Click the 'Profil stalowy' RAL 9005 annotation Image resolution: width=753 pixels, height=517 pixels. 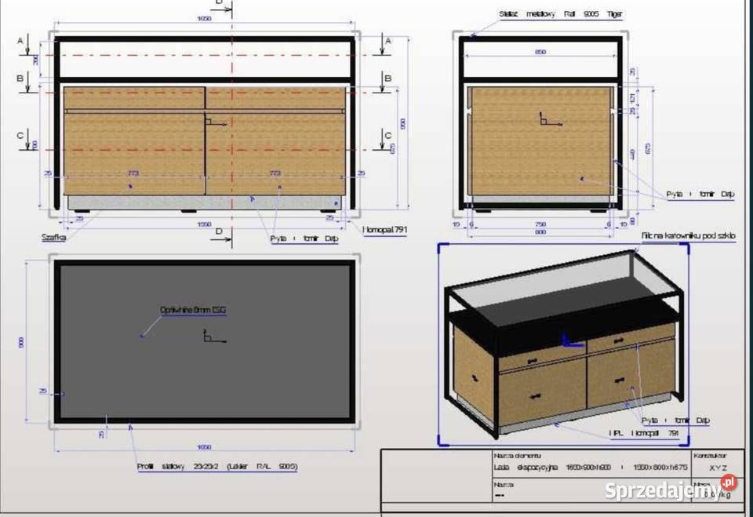pos(216,466)
